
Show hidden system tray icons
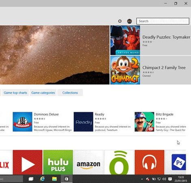coord(142,179)
